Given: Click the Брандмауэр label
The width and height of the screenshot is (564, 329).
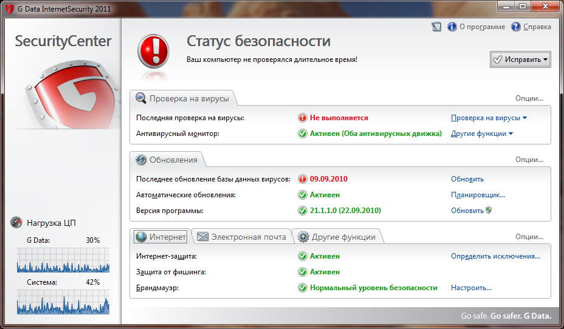Looking at the screenshot, I should coord(157,288).
